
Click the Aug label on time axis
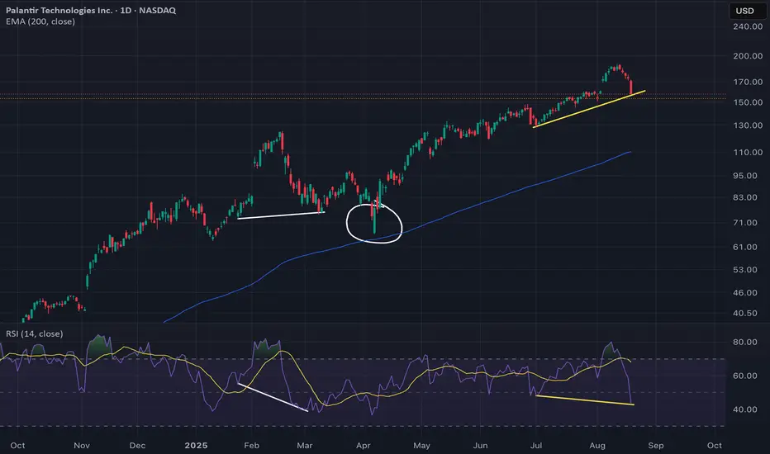(597, 446)
